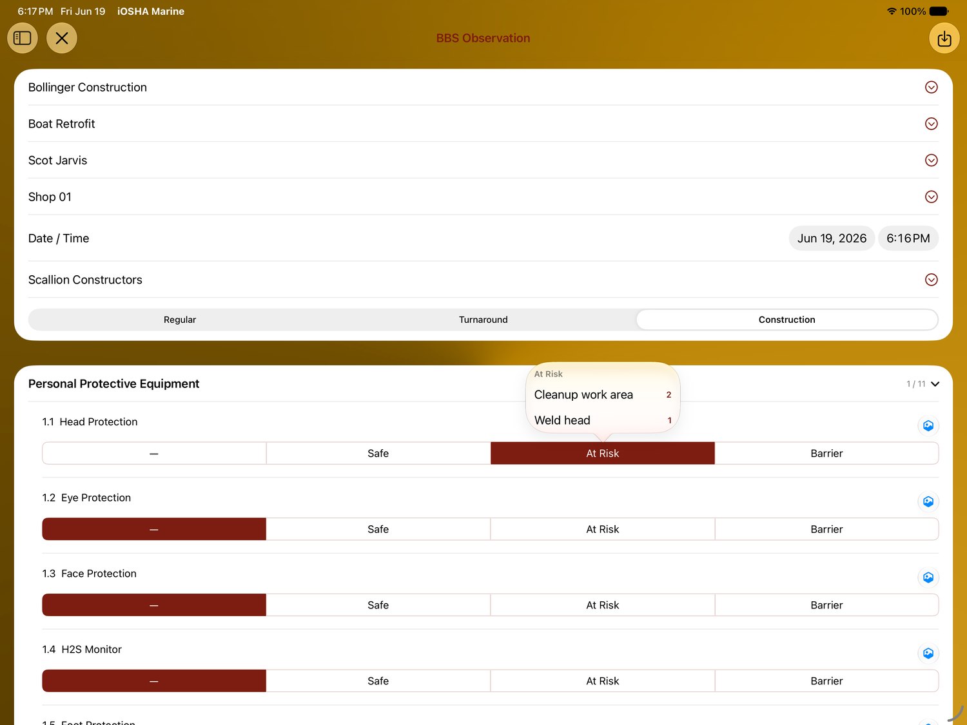This screenshot has height=725, width=967.
Task: Mark Head Protection as Safe
Action: point(378,453)
